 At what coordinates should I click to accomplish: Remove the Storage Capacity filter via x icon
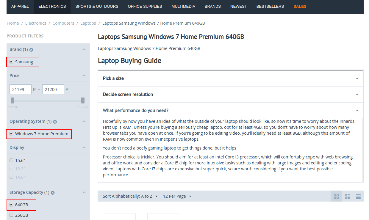[53, 193]
